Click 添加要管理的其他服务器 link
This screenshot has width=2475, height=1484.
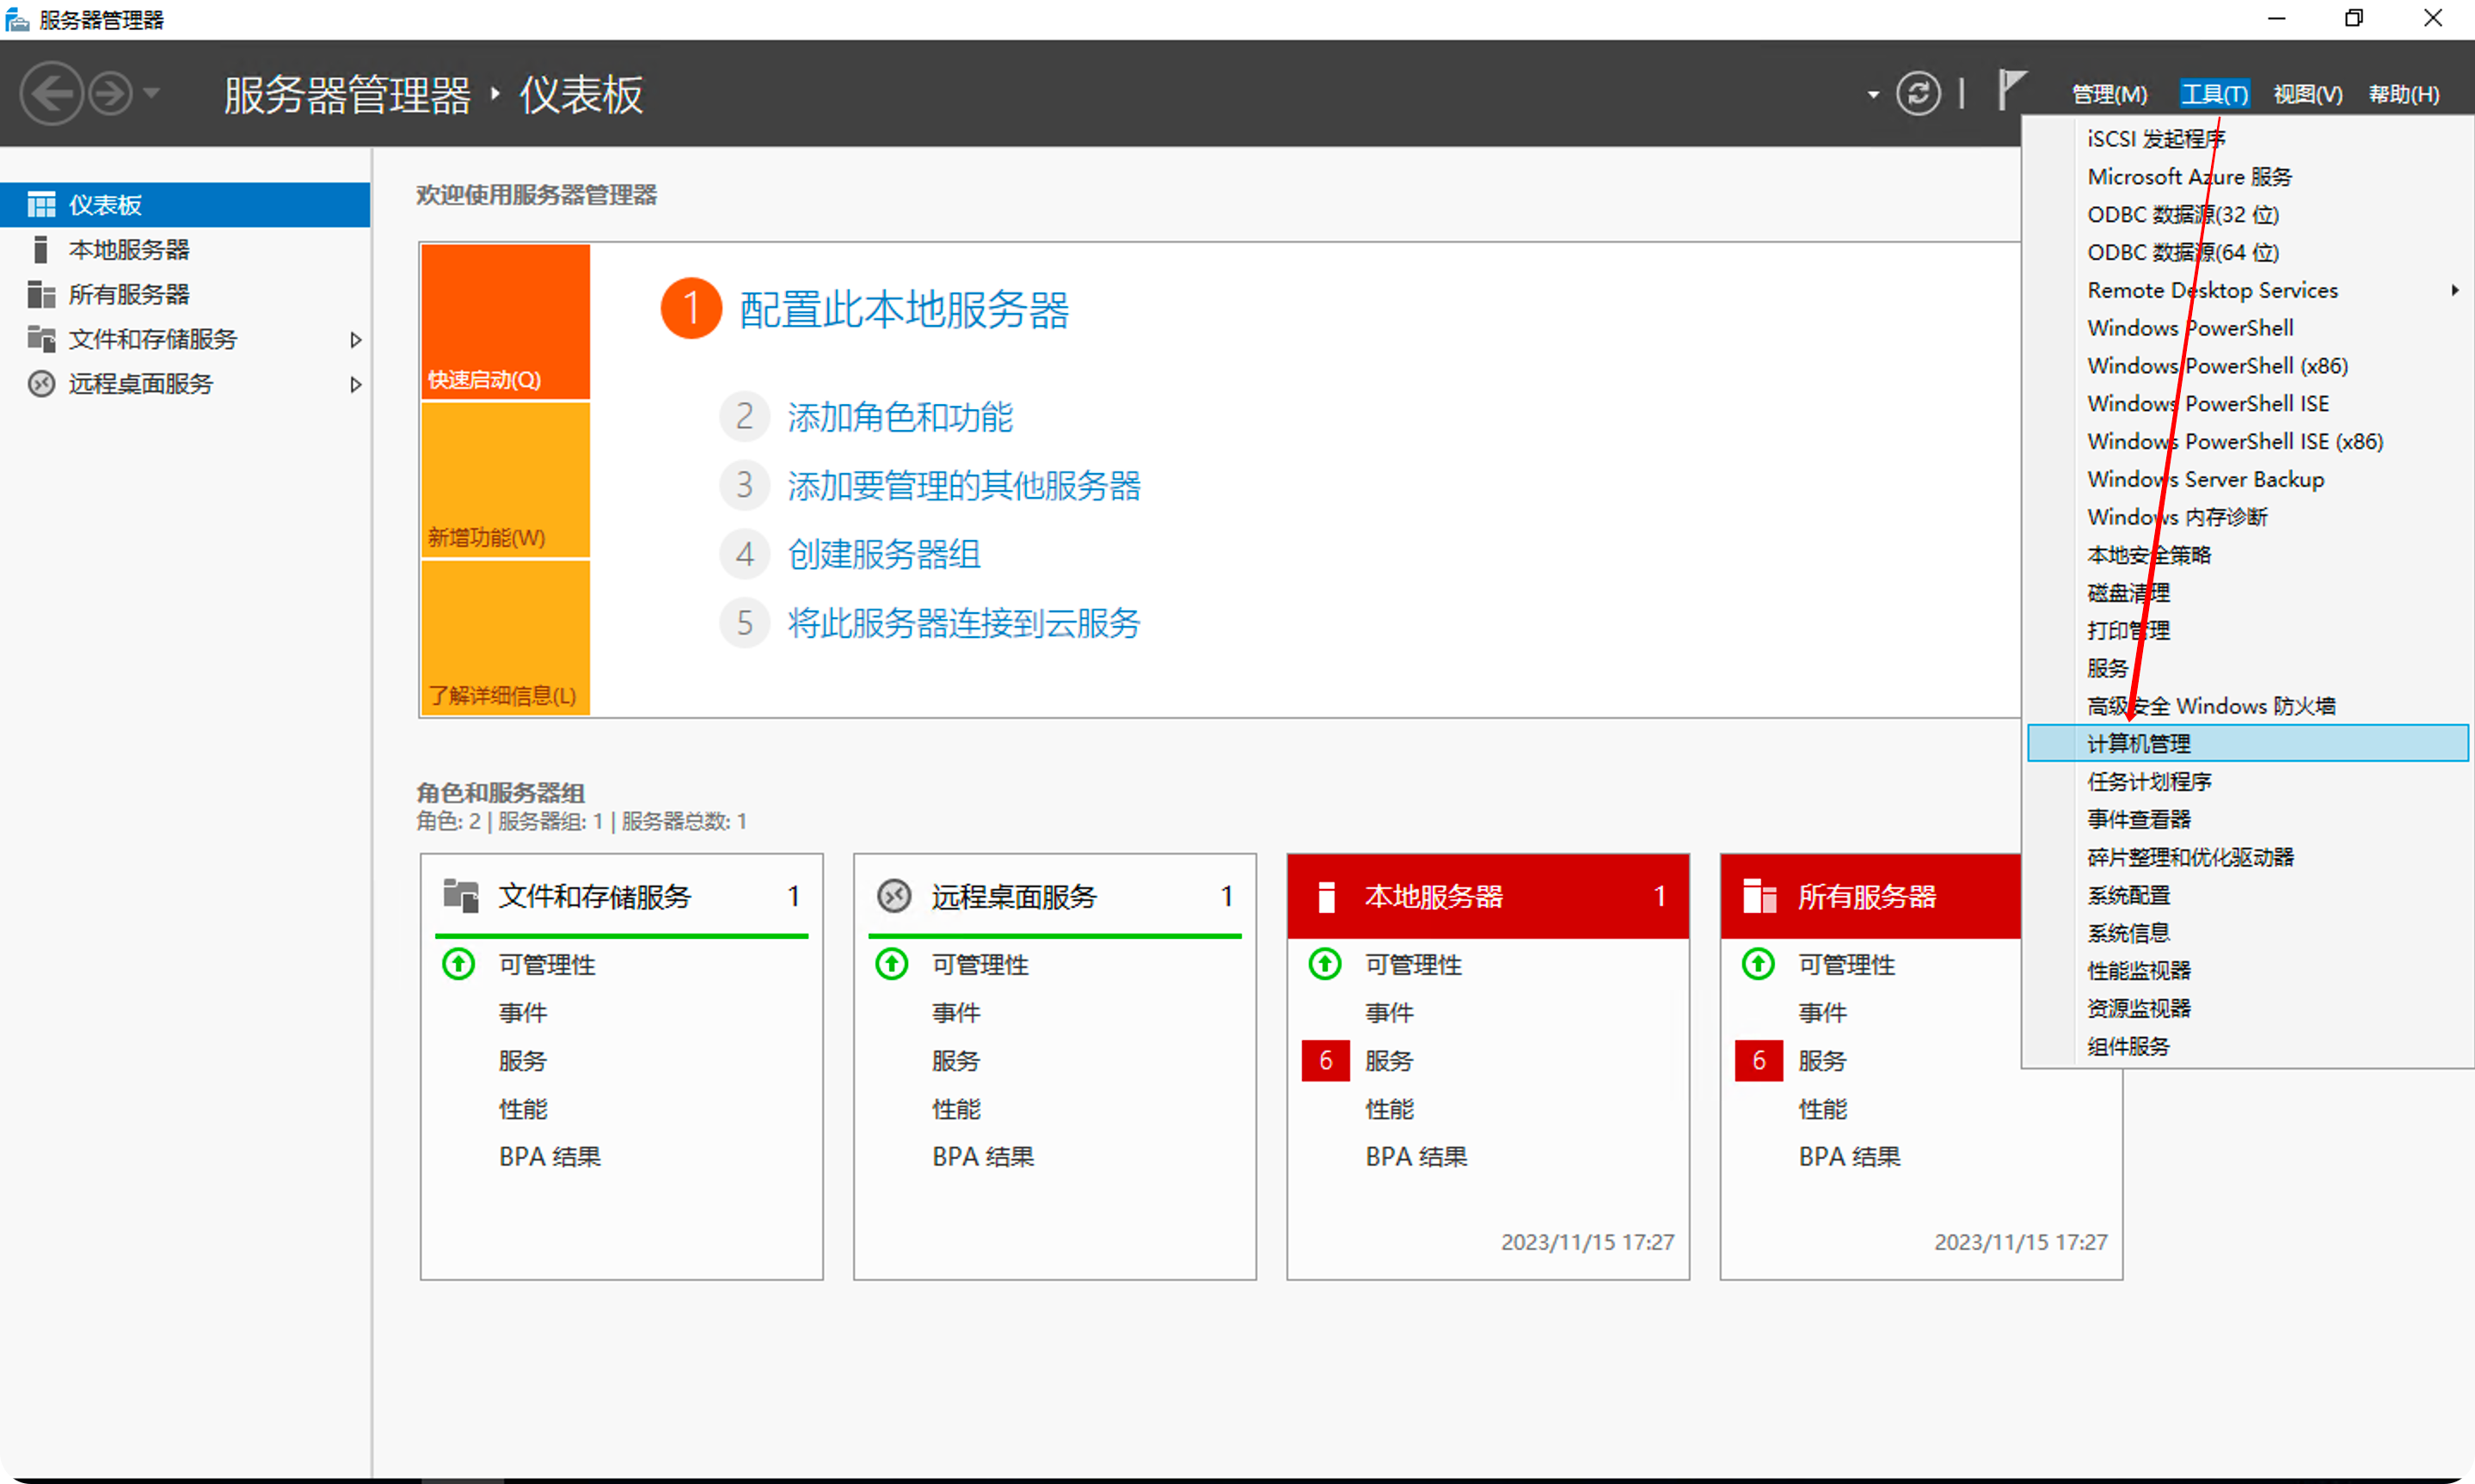pyautogui.click(x=964, y=486)
